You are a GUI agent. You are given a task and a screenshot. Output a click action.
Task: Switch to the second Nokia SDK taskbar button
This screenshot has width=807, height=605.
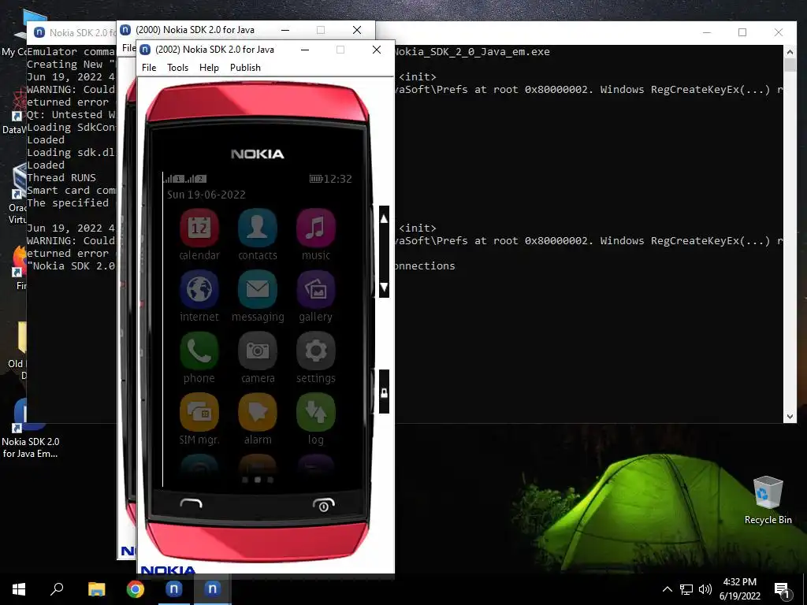(x=213, y=589)
